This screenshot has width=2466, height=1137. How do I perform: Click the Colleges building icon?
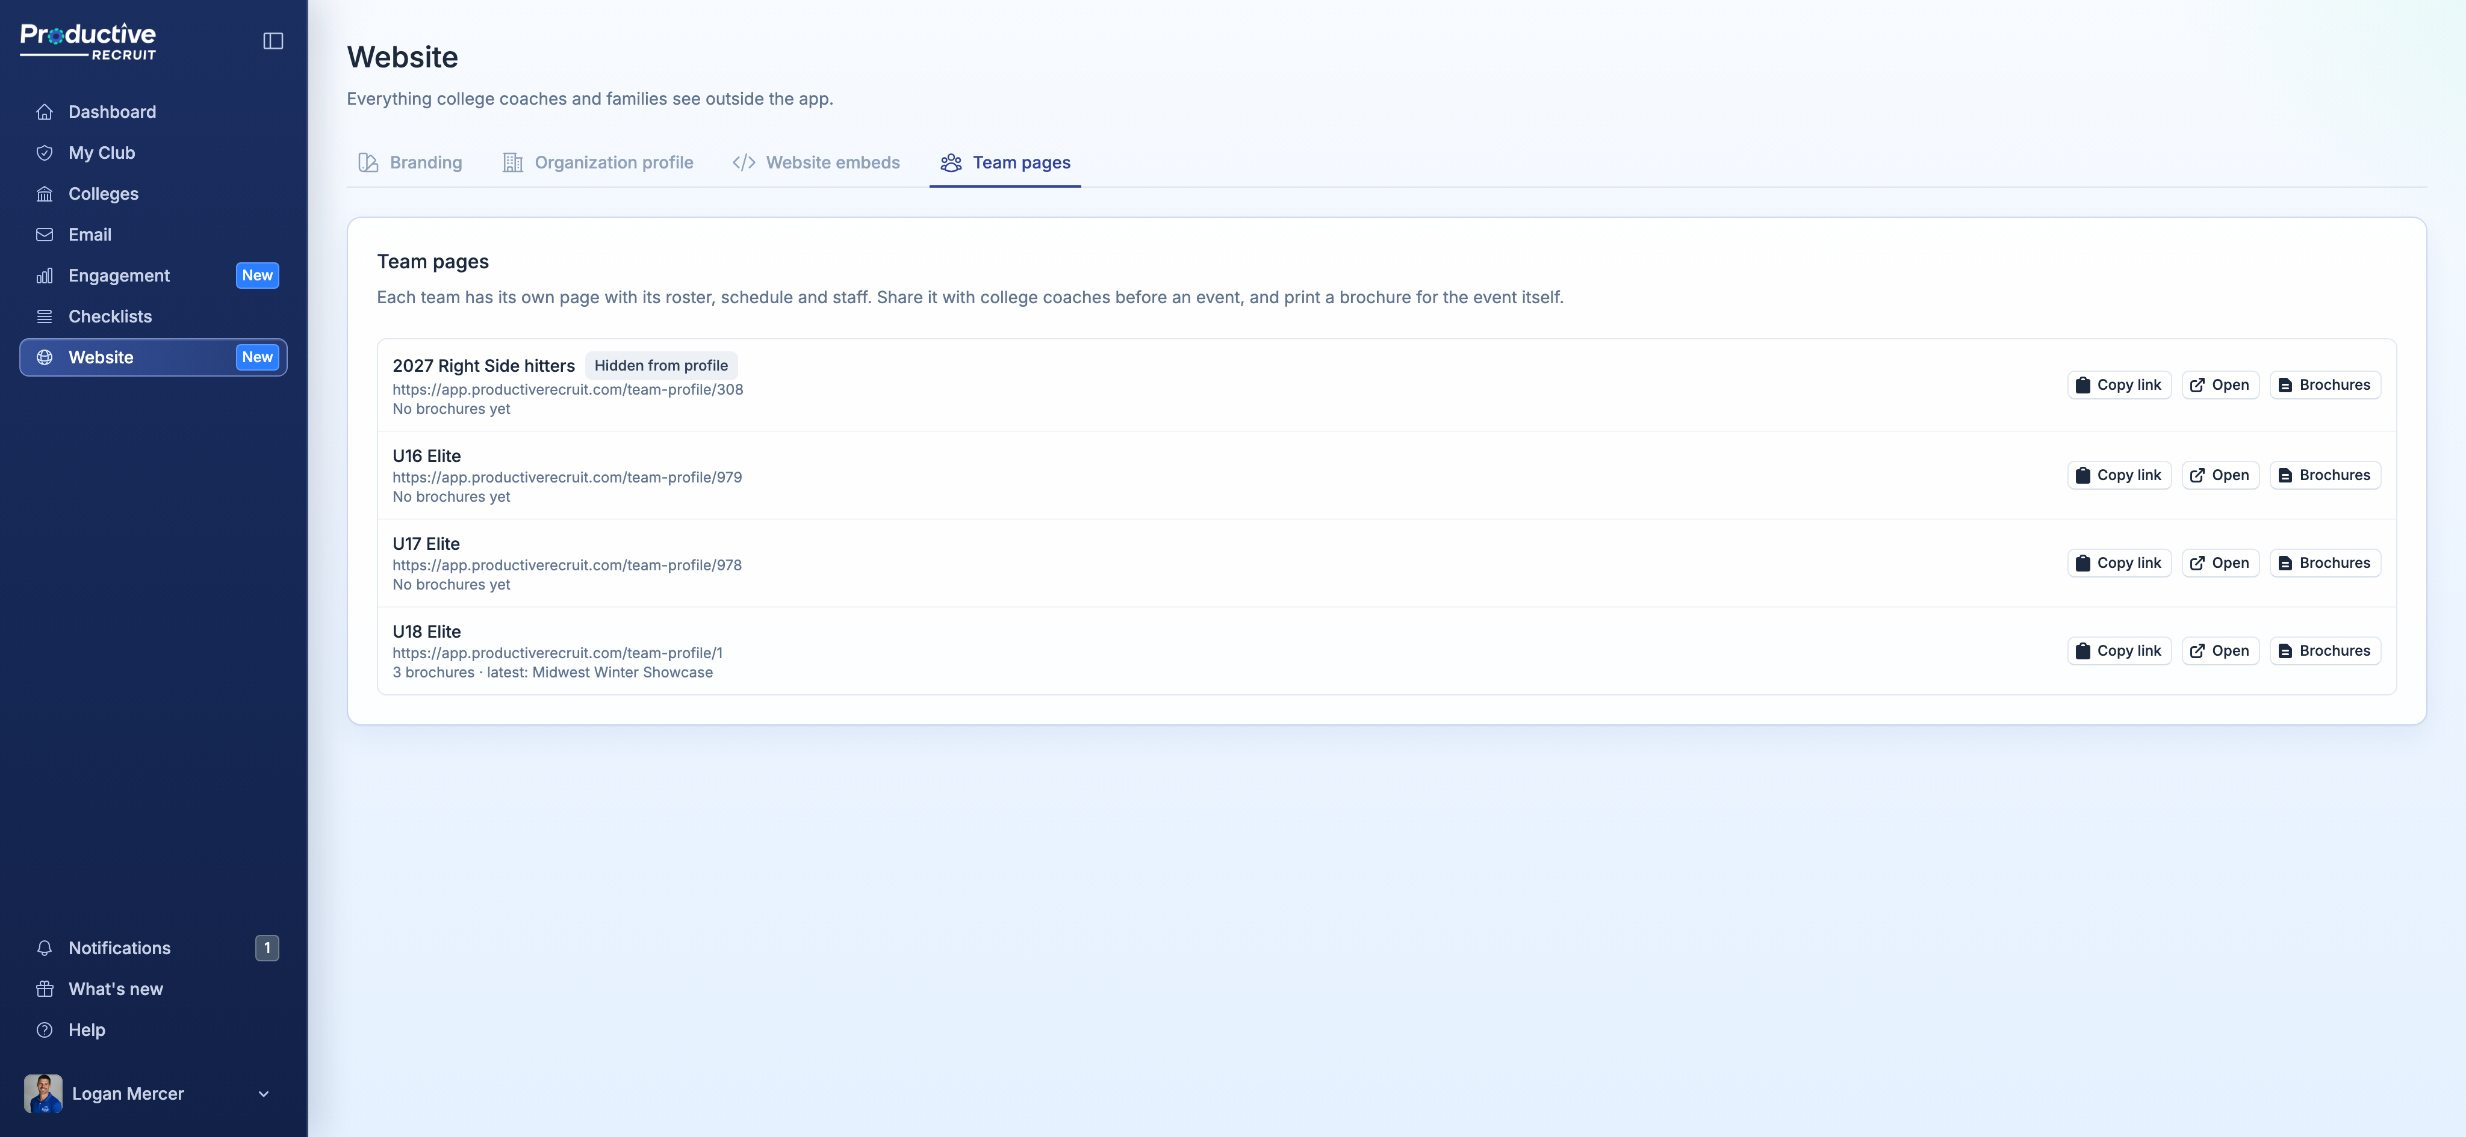tap(44, 194)
